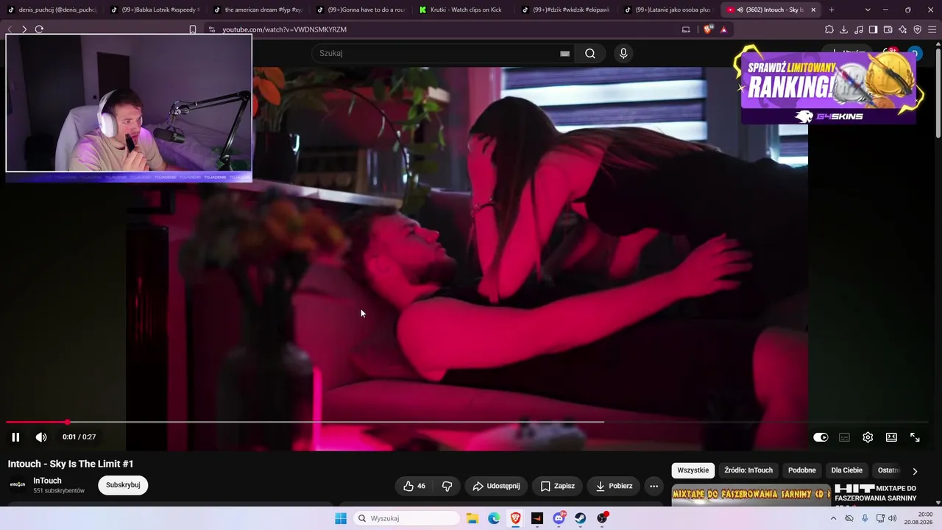942x530 pixels.
Task: Open Discord from the taskbar
Action: 559,518
